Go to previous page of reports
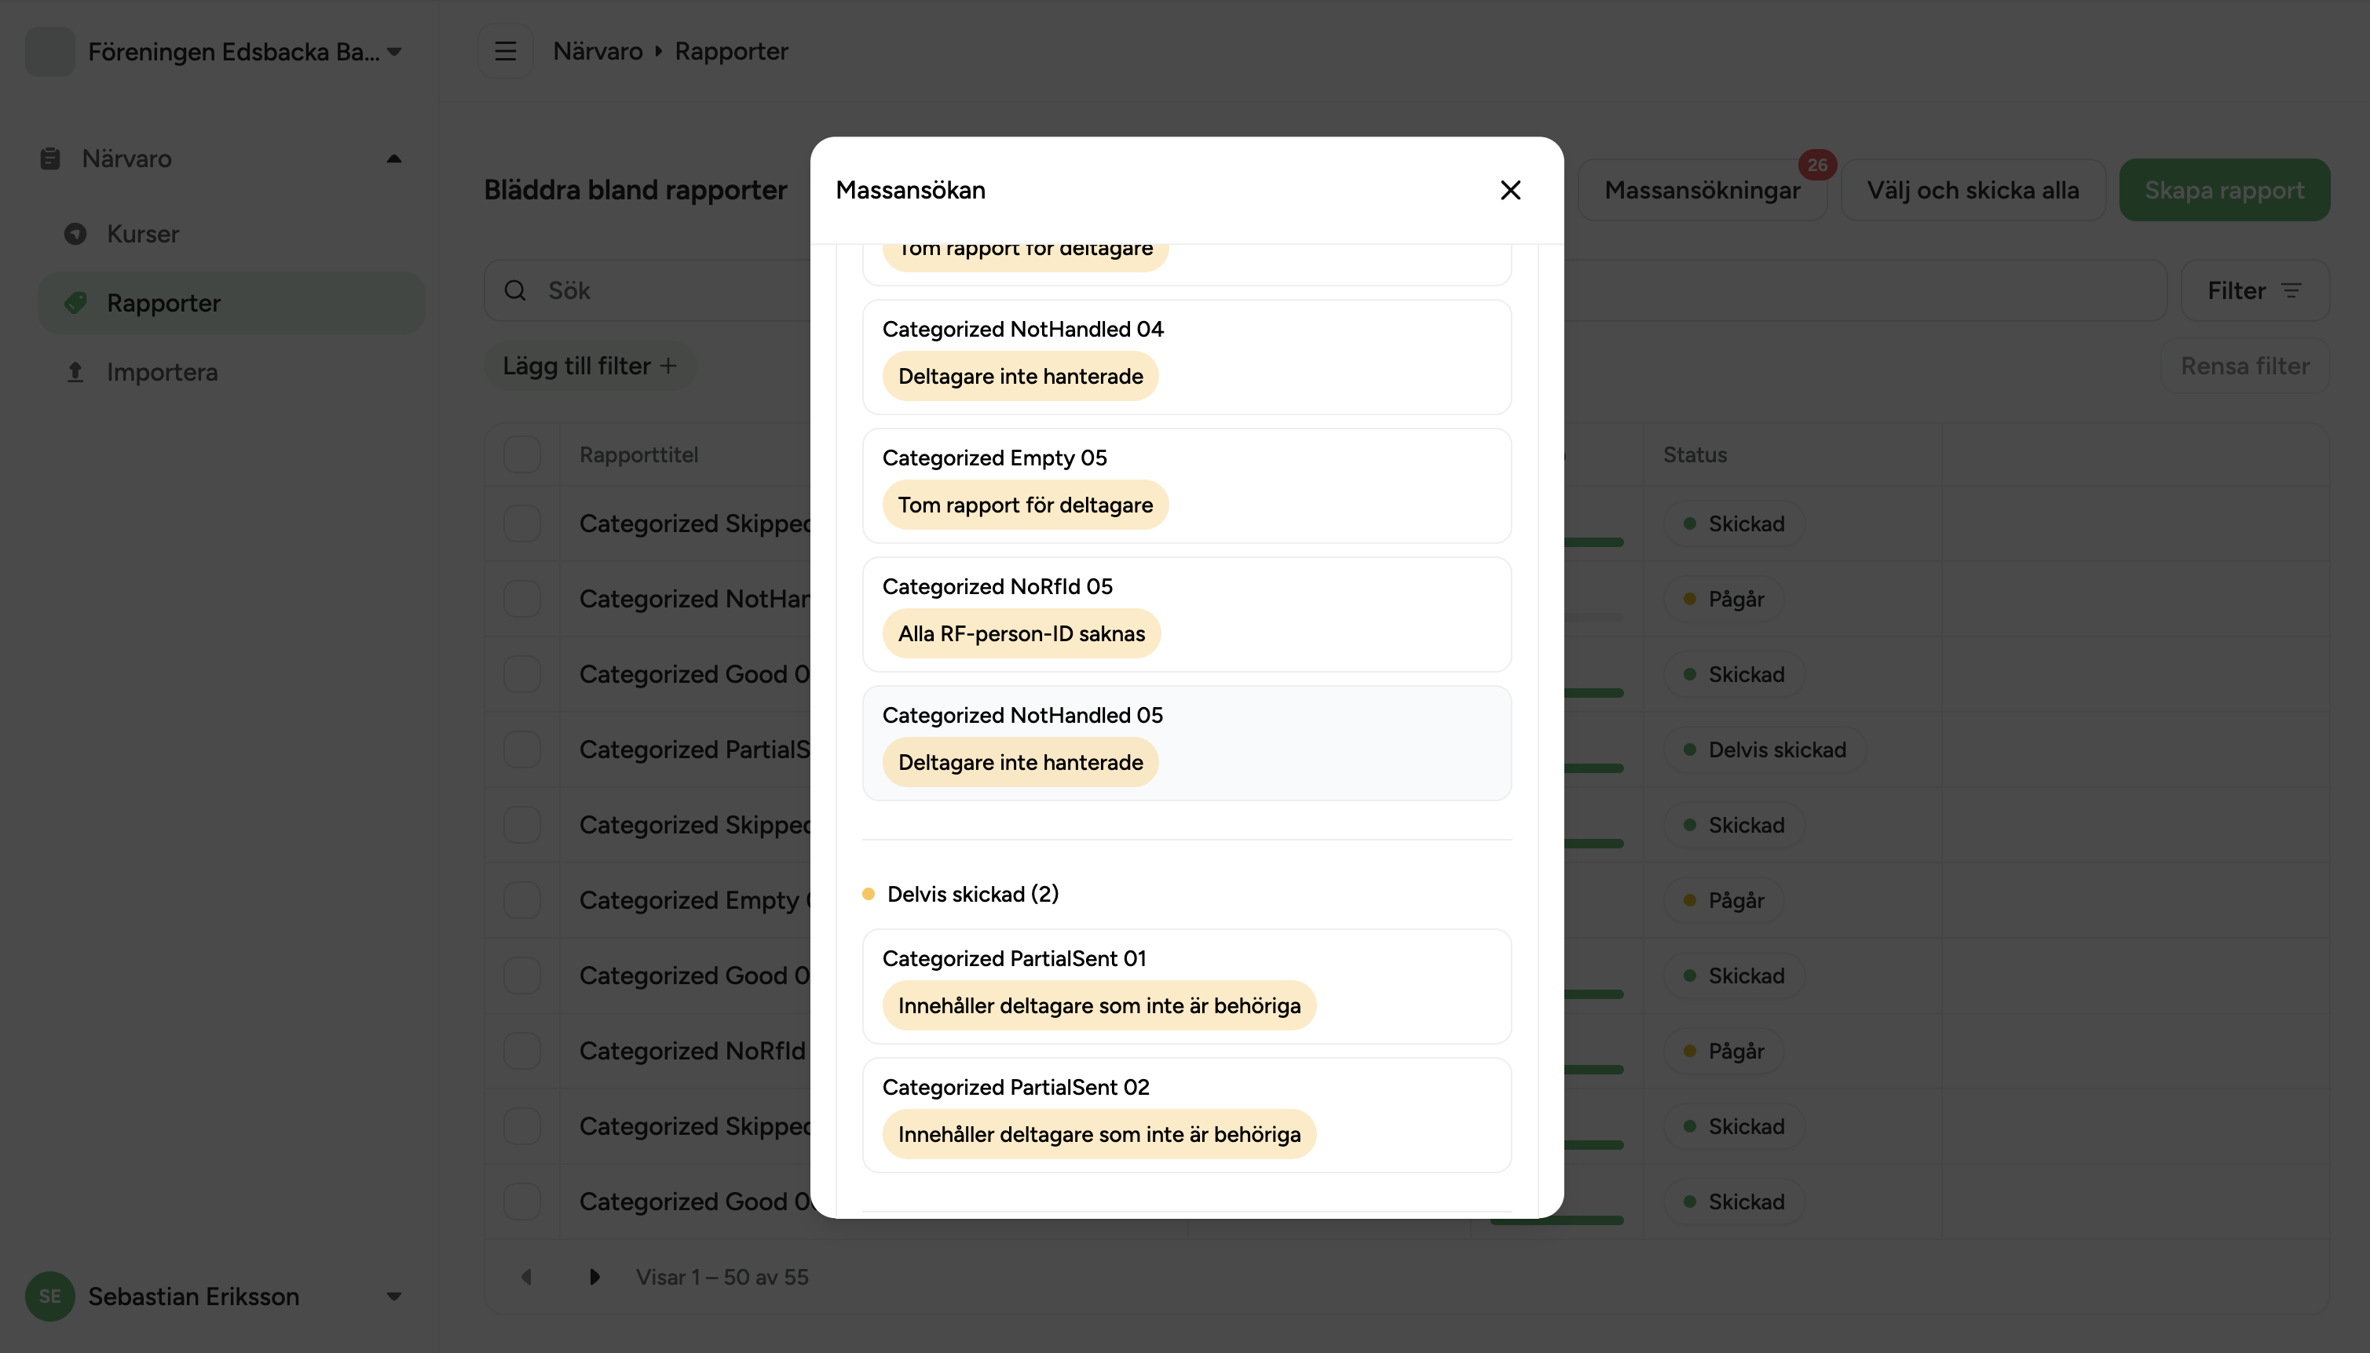Image resolution: width=2370 pixels, height=1353 pixels. (x=526, y=1277)
